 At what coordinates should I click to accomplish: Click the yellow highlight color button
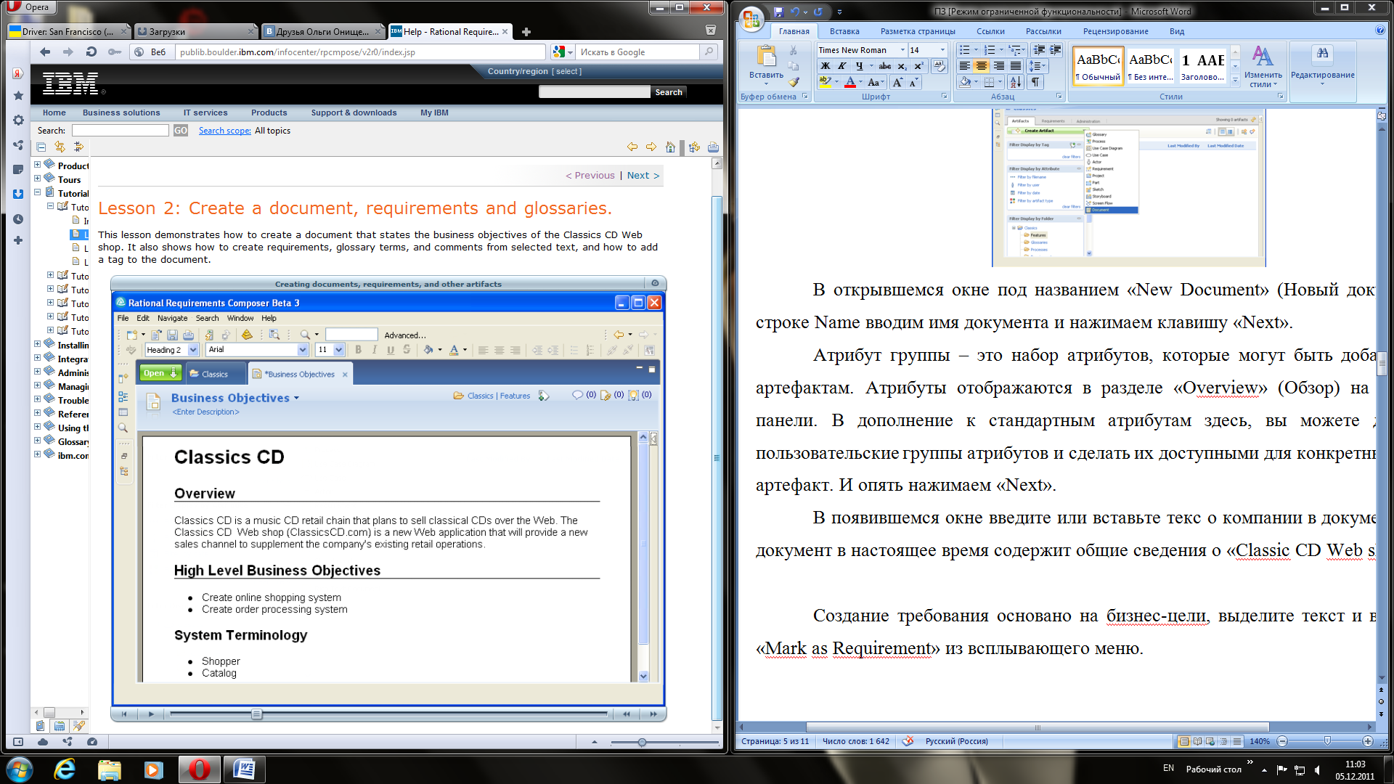pyautogui.click(x=826, y=83)
